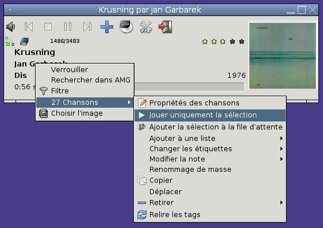Viewport: 323px width, 228px height.
Task: Set rating to one star
Action: (x=205, y=42)
